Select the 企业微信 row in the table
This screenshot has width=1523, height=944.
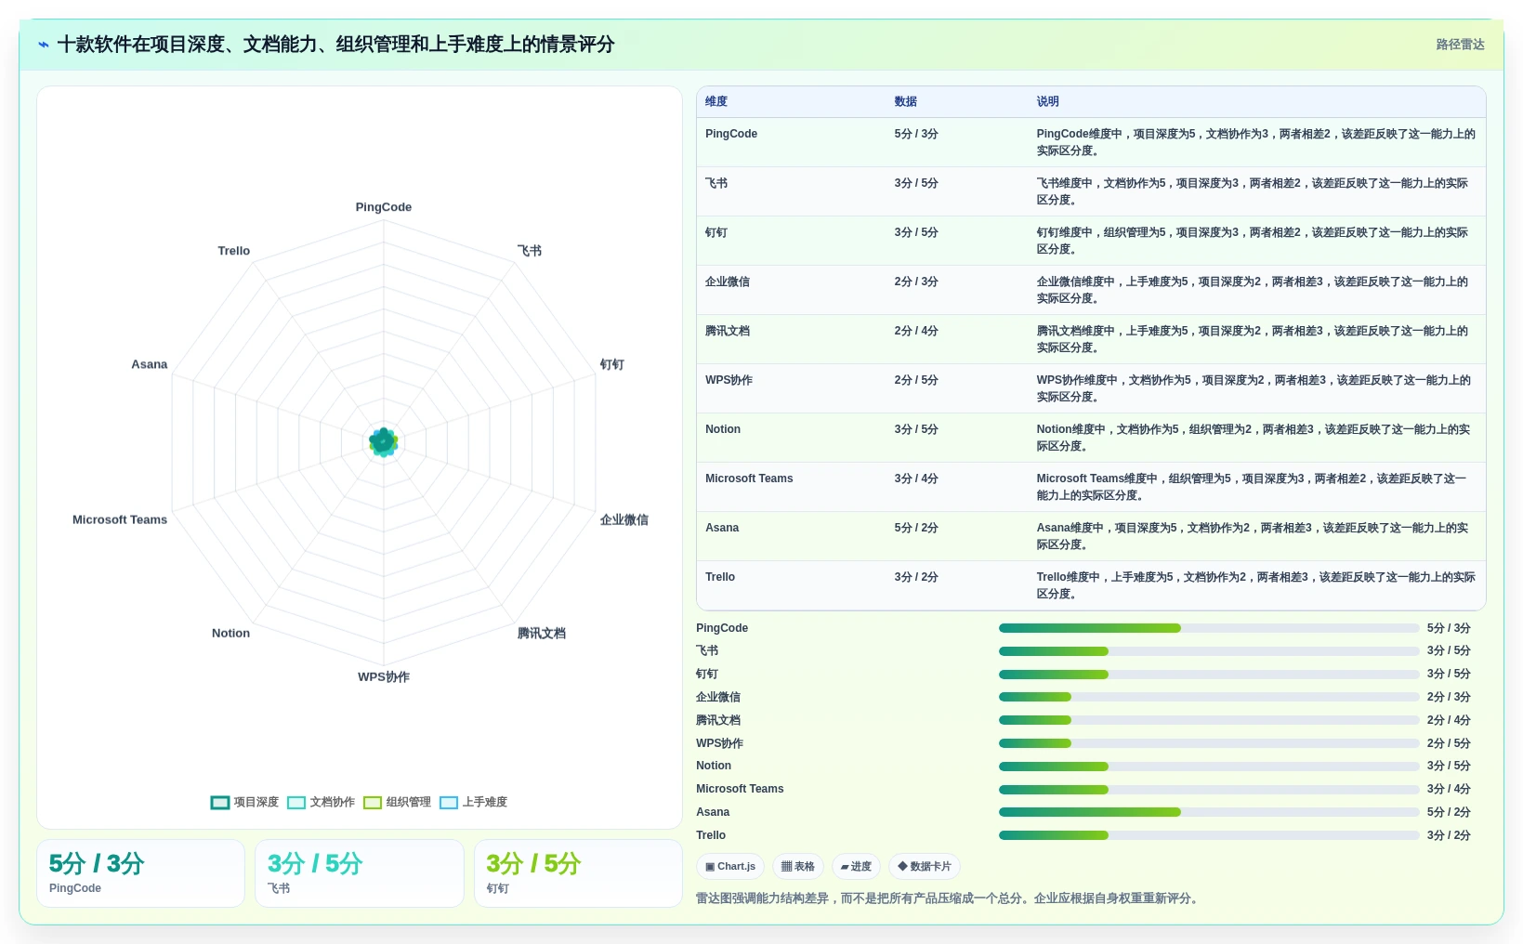coord(1091,290)
